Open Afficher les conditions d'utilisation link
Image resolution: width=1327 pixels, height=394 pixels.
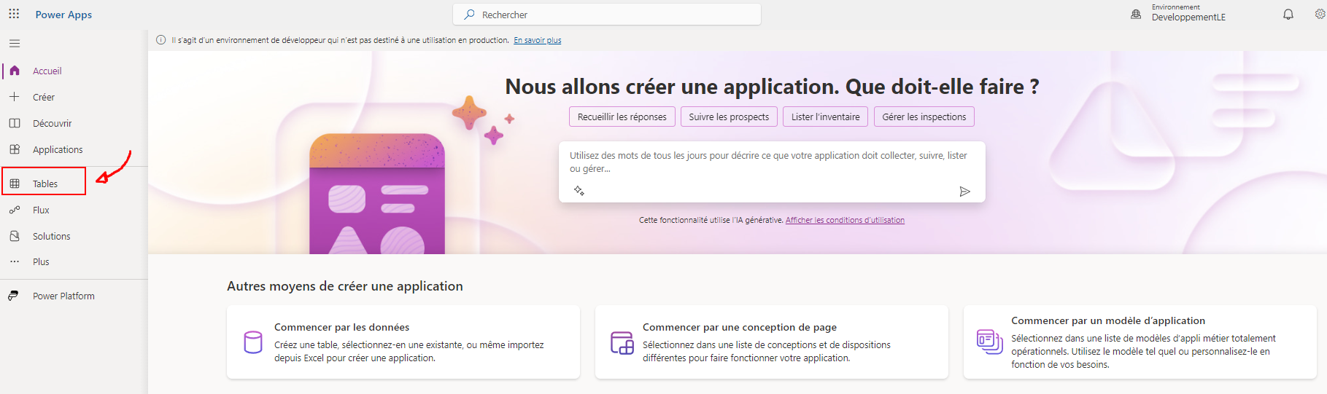(845, 220)
